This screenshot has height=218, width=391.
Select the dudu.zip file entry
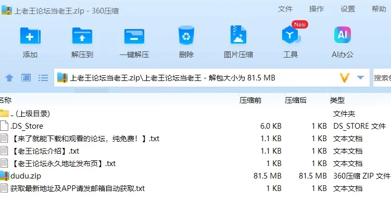tap(196, 176)
